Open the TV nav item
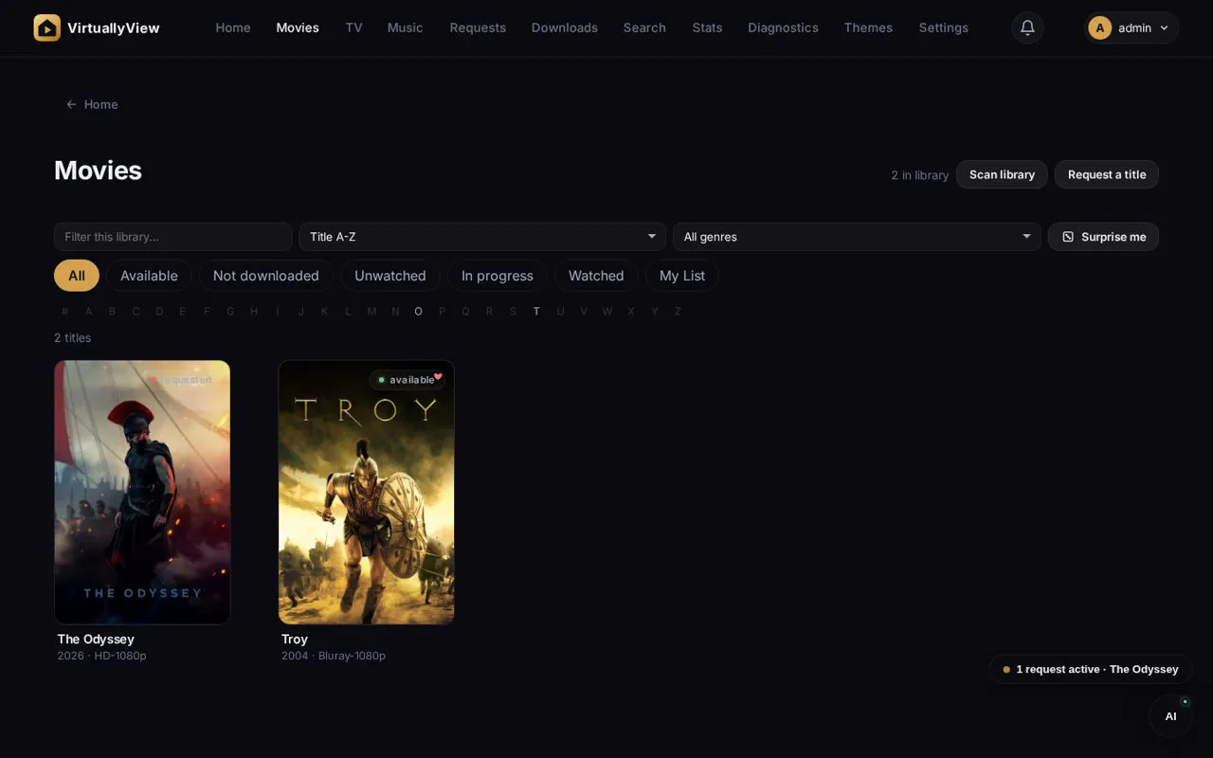Image resolution: width=1213 pixels, height=758 pixels. tap(353, 27)
